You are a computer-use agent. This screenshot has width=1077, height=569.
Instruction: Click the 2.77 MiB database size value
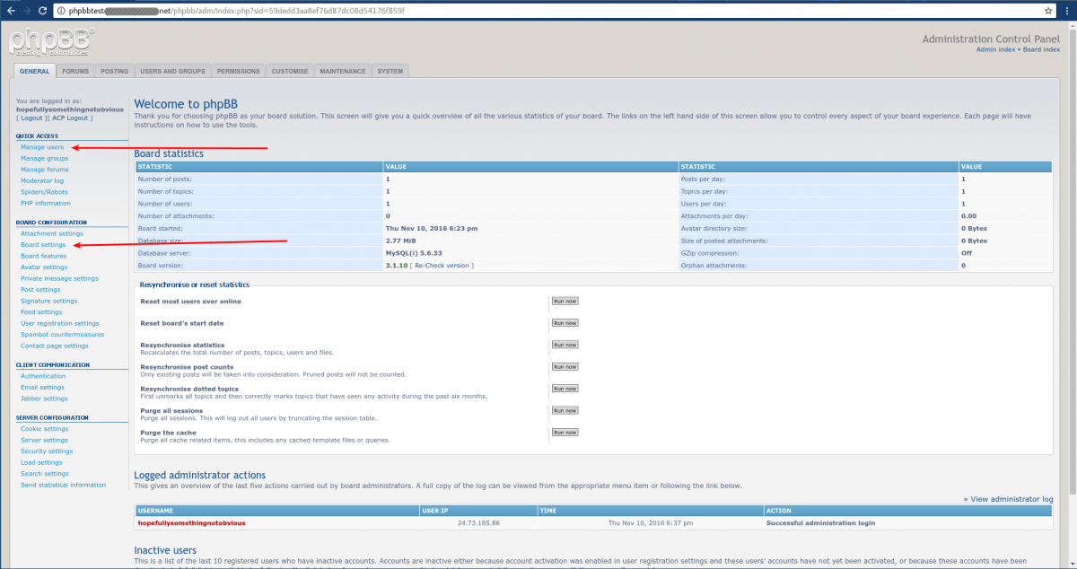(x=400, y=241)
